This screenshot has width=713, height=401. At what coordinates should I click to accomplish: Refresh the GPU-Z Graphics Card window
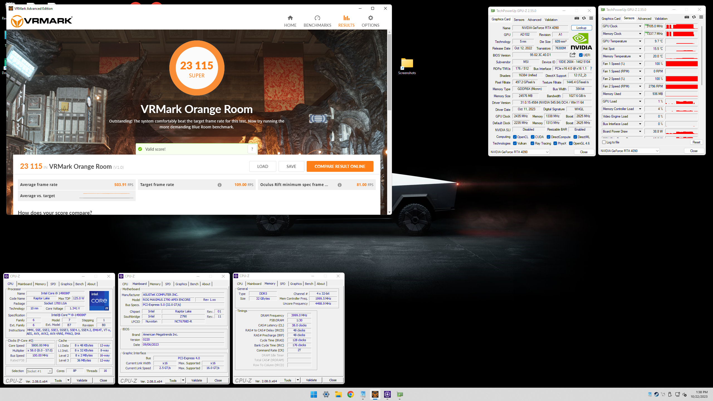584,18
